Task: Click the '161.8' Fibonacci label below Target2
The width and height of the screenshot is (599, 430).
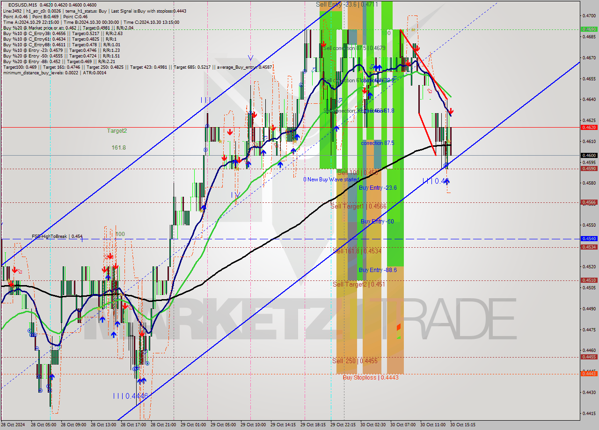Action: 118,147
